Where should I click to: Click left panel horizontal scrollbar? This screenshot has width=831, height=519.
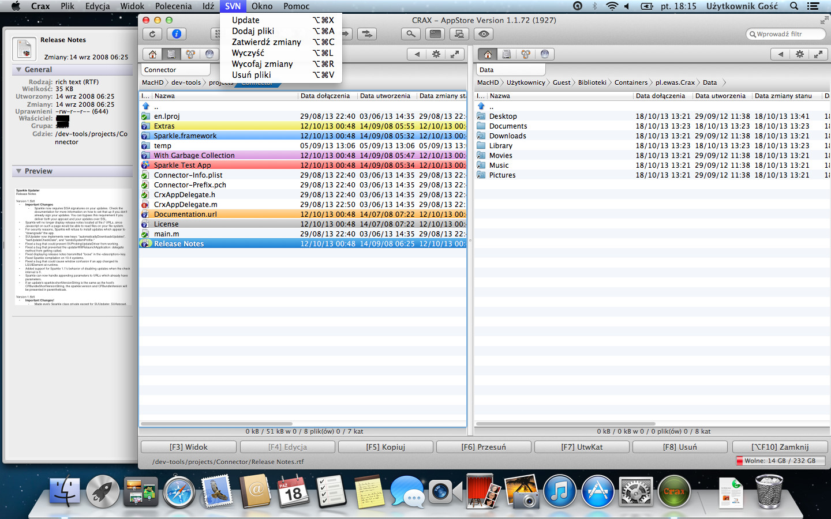(x=217, y=424)
